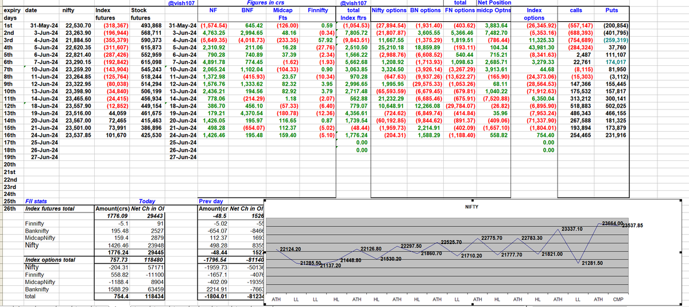Select the NIFTY chart title
689x307 pixels.
pyautogui.click(x=471, y=206)
